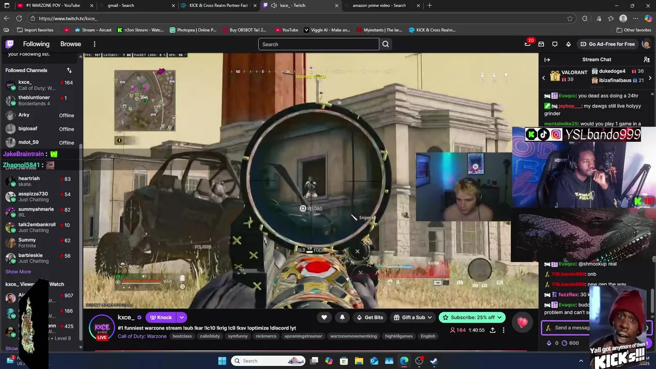
Task: Open barbieskie channel in sidebar
Action: point(41,258)
